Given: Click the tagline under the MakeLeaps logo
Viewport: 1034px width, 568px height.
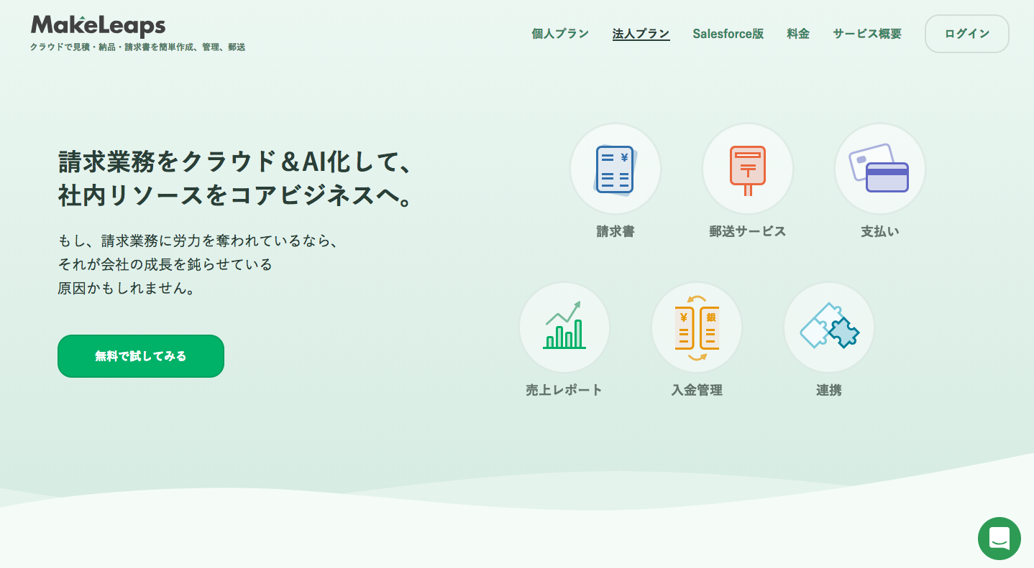Looking at the screenshot, I should pos(137,47).
